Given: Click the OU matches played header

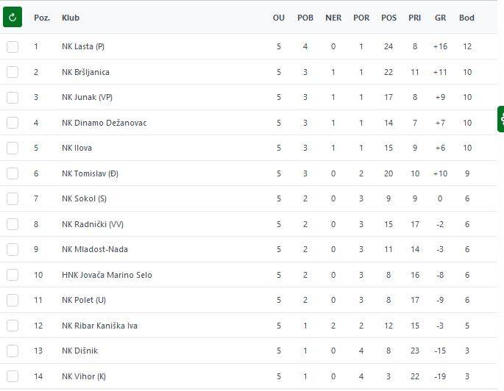Looking at the screenshot, I should click(x=278, y=18).
